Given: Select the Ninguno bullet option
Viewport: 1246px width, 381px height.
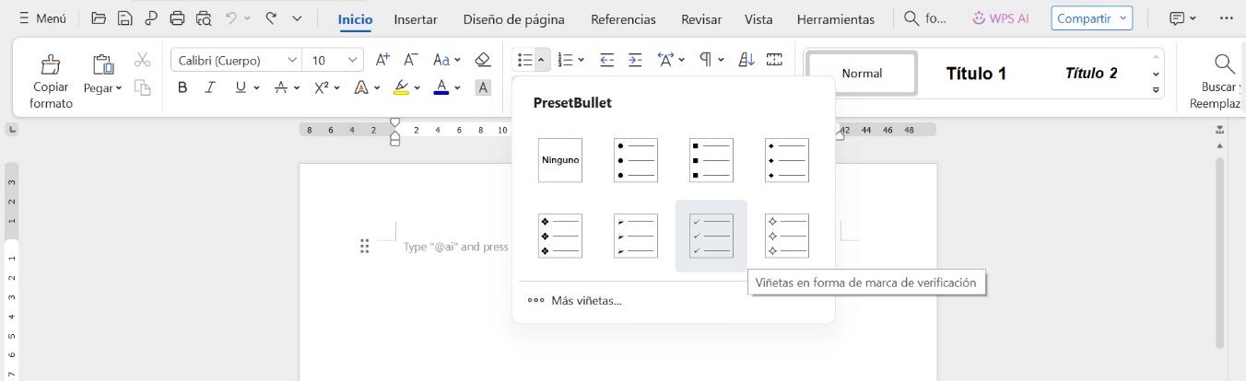Looking at the screenshot, I should [560, 160].
